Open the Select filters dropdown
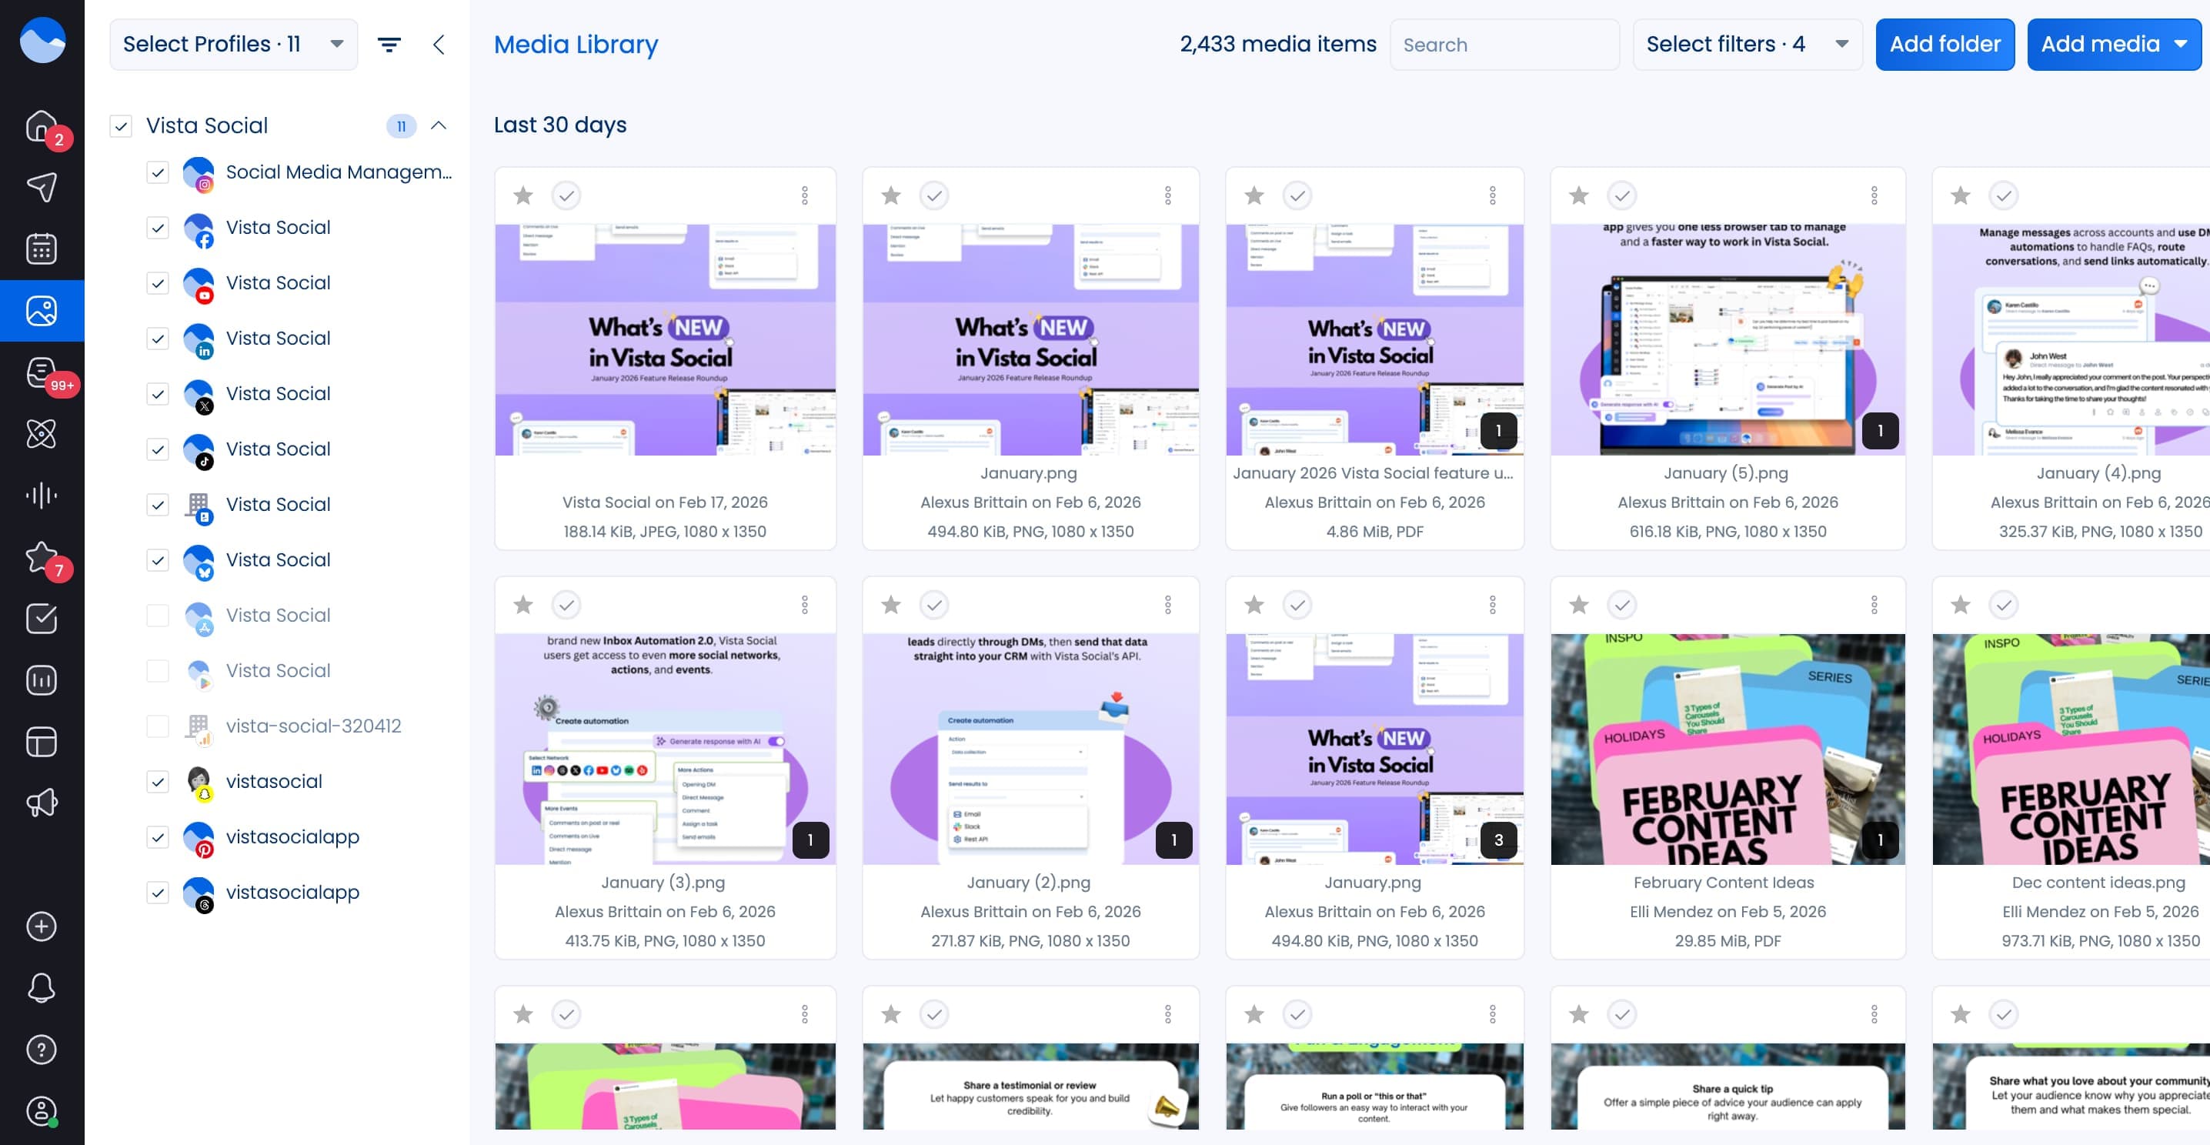Screen dimensions: 2210x1145 click(1746, 44)
